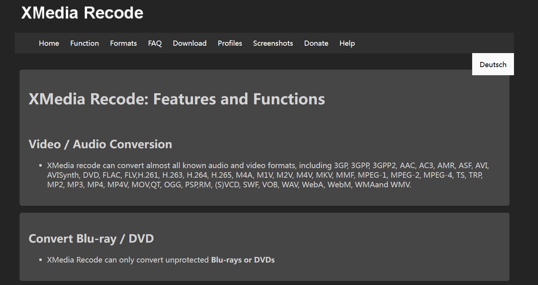Viewport: 538px width, 285px height.
Task: Click the bullet before the Blu-ray sentence
Action: [40, 260]
